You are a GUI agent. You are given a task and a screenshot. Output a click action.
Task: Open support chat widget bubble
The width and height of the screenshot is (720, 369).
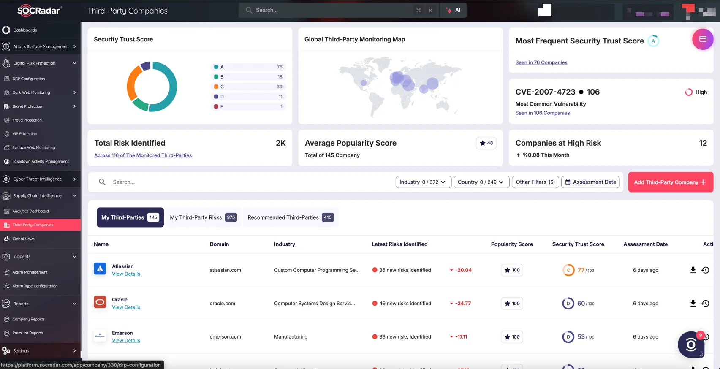tap(691, 345)
